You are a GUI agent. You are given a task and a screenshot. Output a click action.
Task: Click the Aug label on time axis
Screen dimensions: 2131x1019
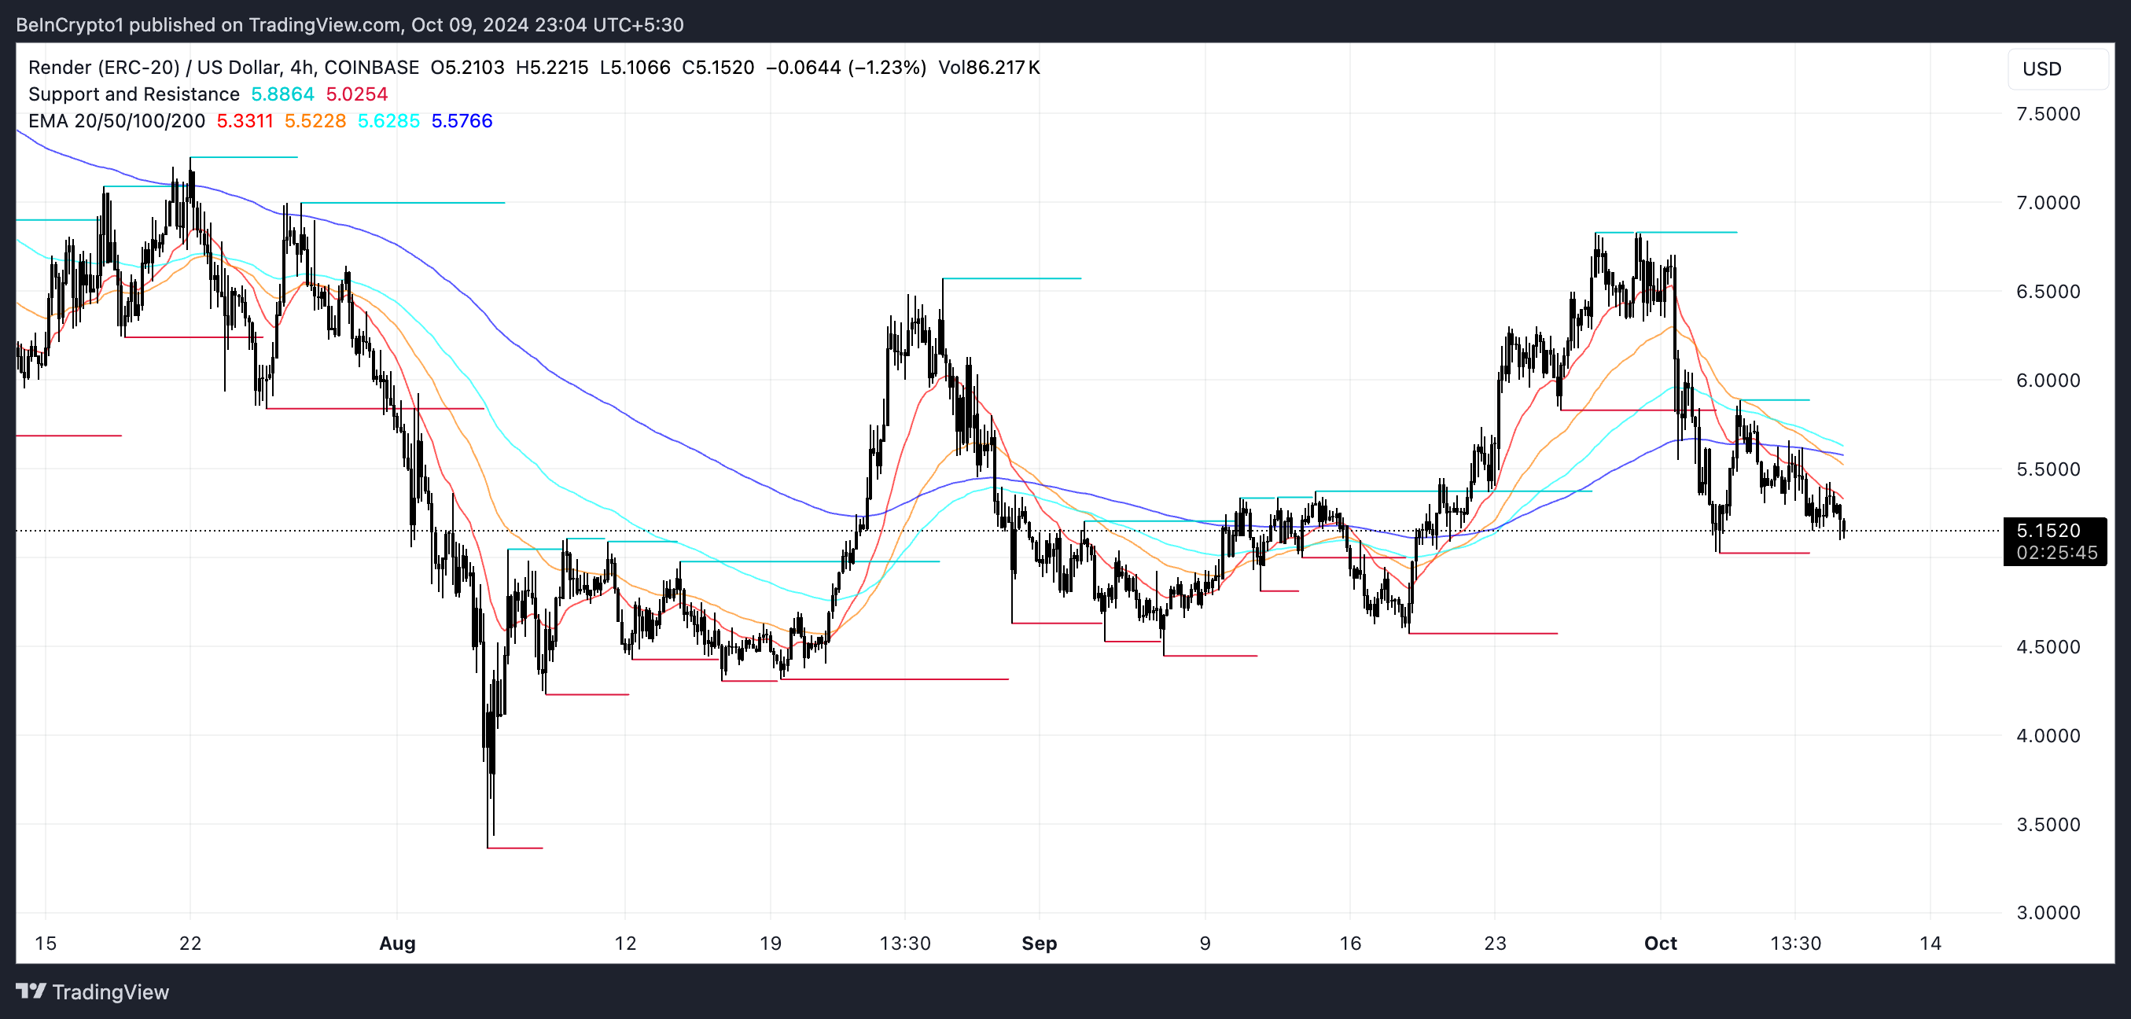[397, 943]
